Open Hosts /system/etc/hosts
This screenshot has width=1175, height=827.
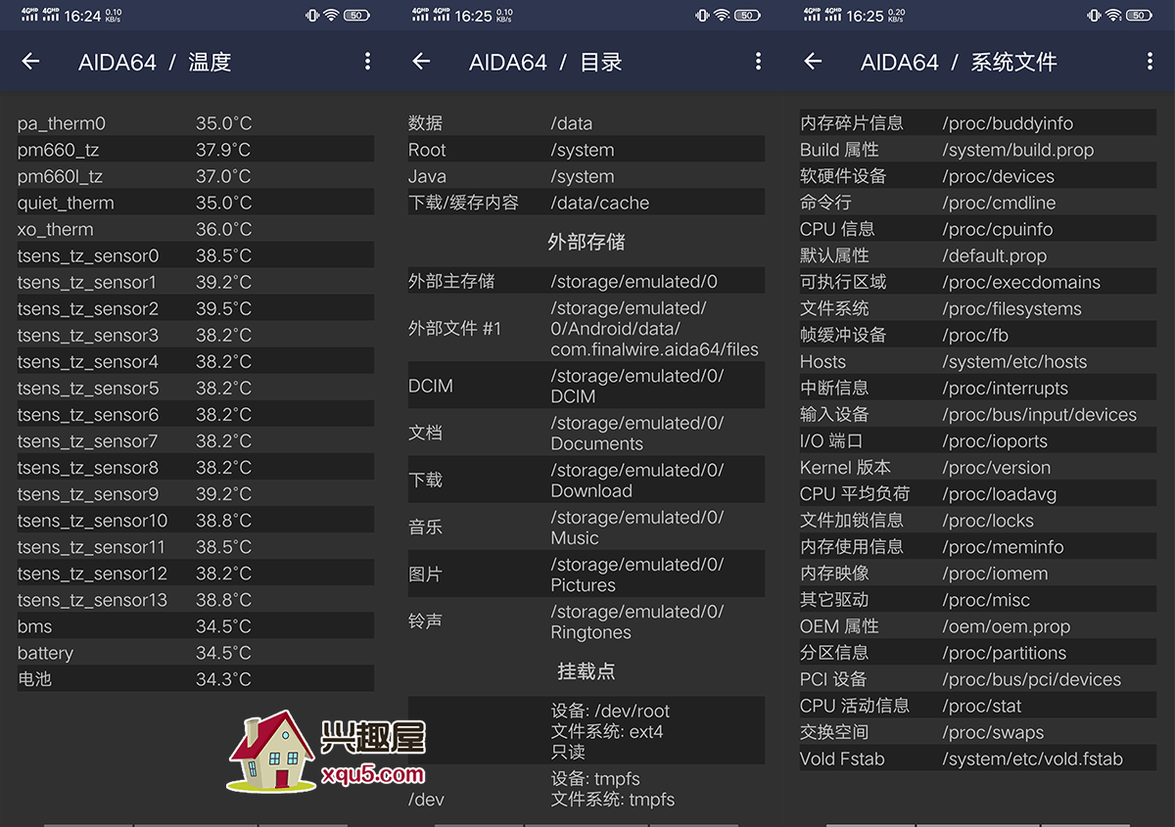(x=978, y=361)
